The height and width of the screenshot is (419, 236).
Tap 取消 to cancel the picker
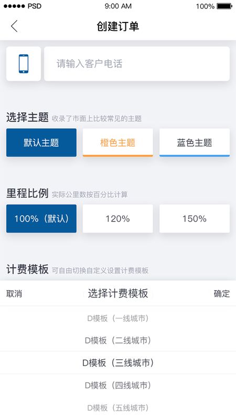pyautogui.click(x=14, y=294)
